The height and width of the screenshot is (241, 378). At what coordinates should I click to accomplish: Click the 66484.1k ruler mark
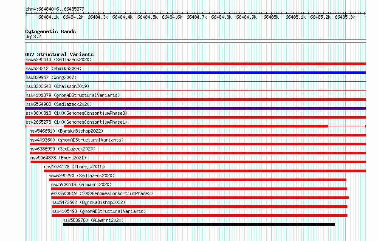point(48,17)
